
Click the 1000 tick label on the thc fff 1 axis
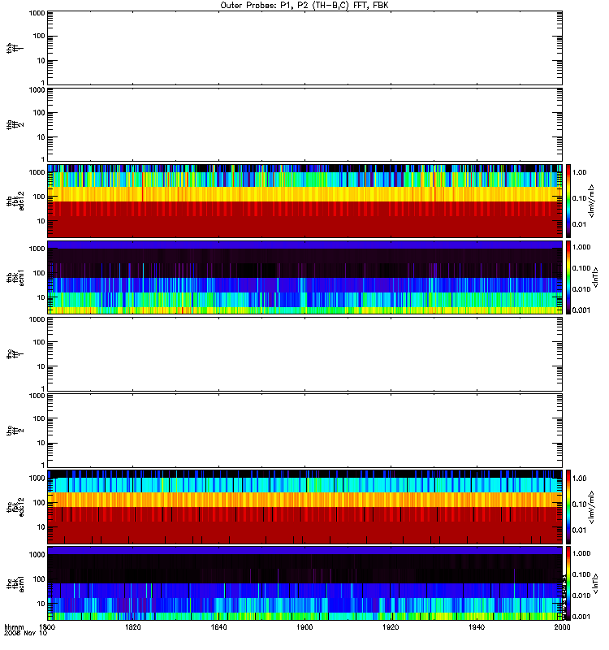click(x=37, y=319)
